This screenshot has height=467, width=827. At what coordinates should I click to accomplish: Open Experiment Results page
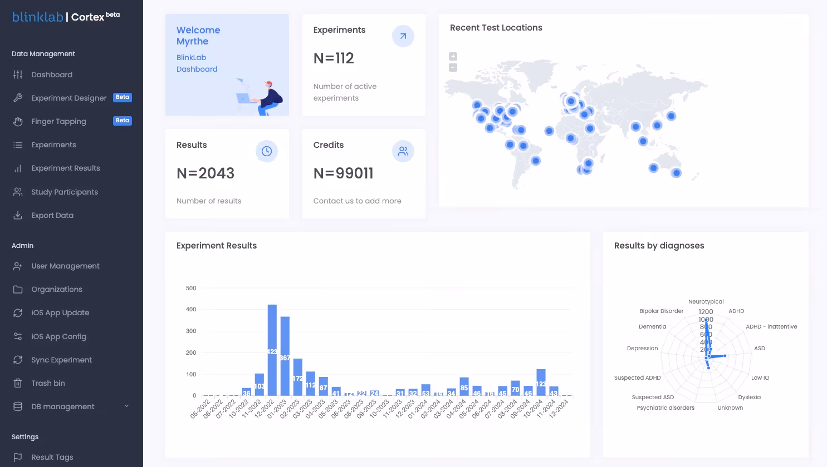66,168
